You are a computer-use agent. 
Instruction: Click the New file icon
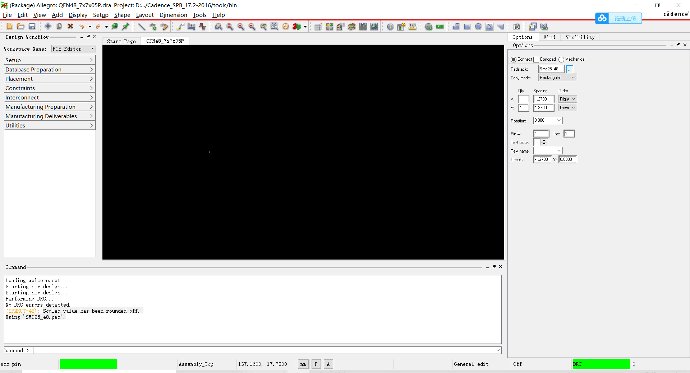click(9, 27)
